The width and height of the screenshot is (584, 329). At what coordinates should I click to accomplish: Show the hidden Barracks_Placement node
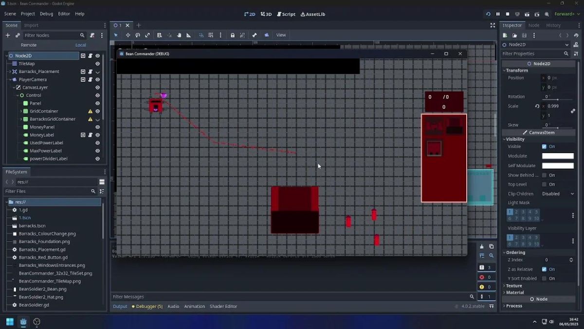coord(97,72)
